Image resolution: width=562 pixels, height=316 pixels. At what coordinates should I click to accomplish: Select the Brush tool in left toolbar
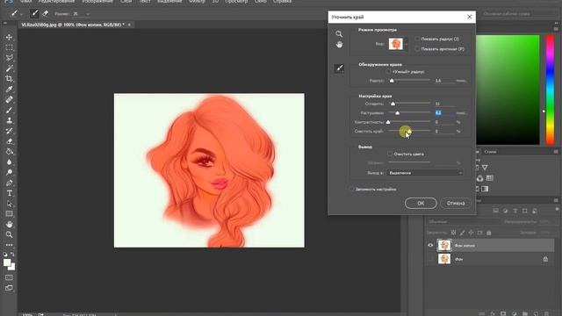[10, 110]
